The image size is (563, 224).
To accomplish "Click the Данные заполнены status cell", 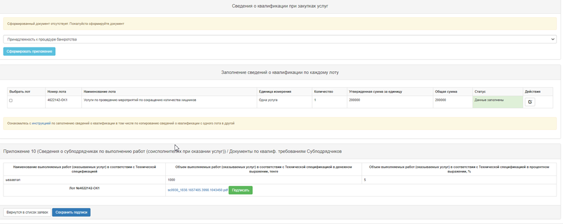I will click(497, 102).
